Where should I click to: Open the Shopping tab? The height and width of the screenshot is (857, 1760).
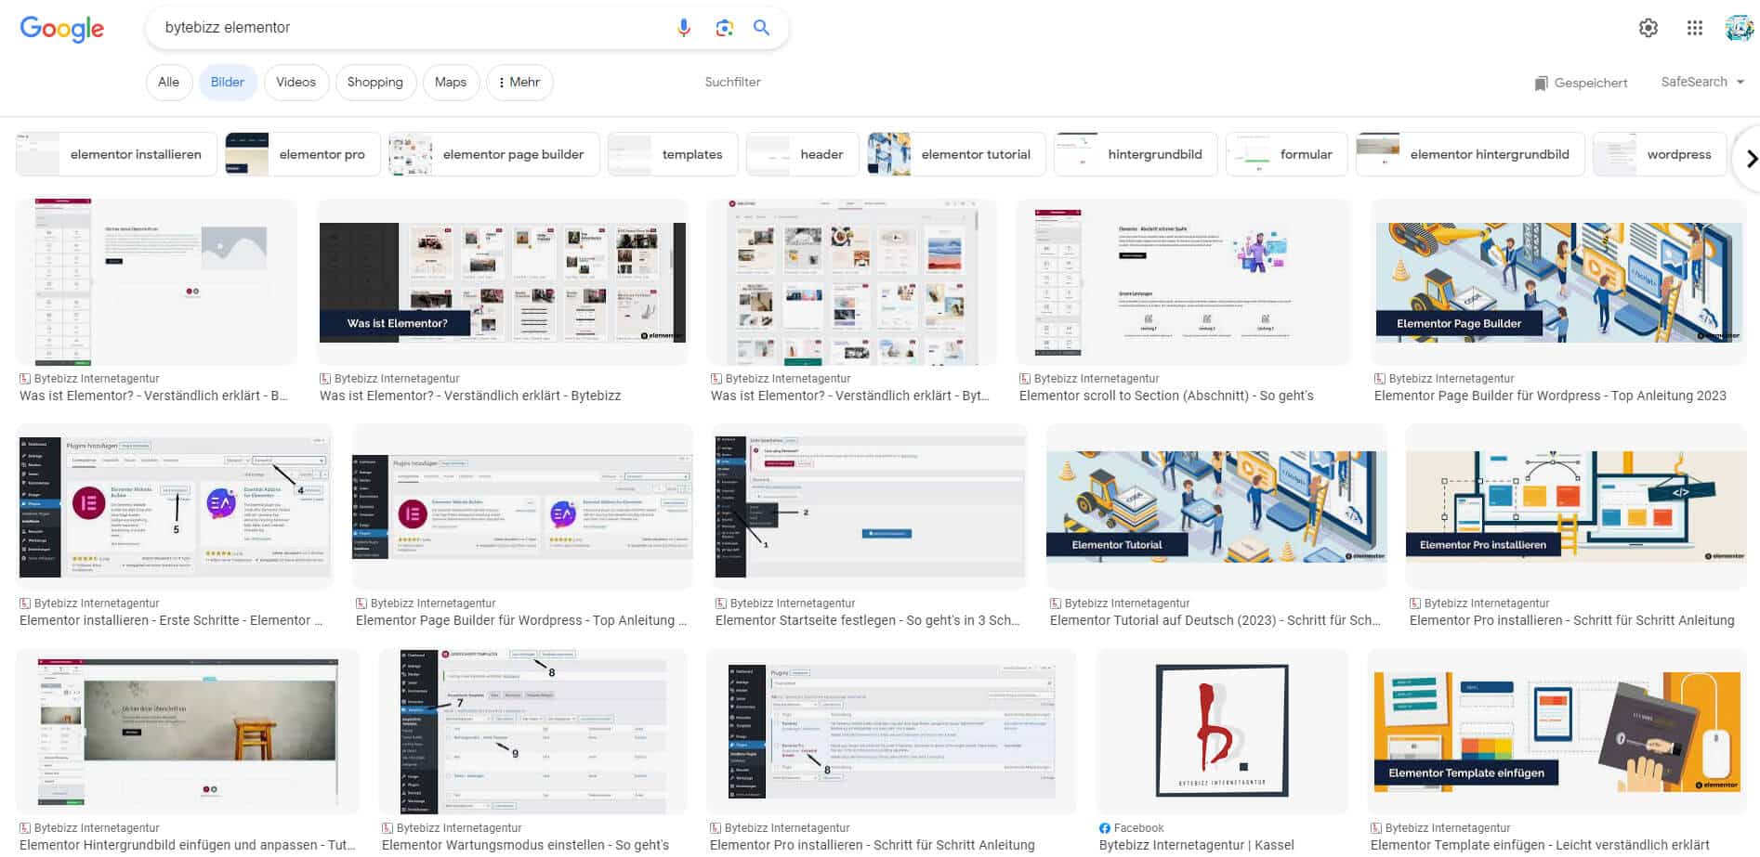click(374, 82)
